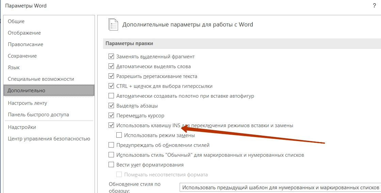Enable "Использовать режим замены" checkbox
Viewport: 381px width, 193px height.
[x=119, y=135]
